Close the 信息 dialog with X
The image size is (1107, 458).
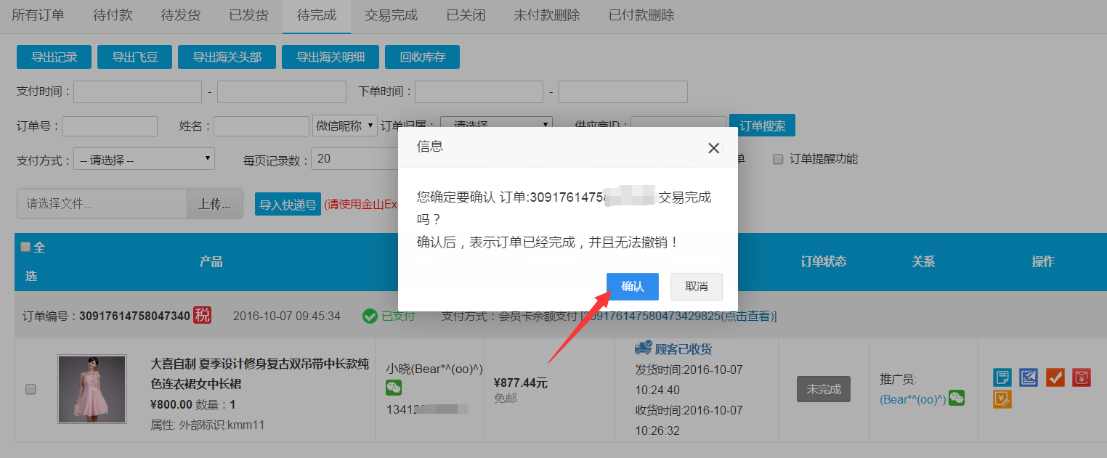(x=713, y=148)
